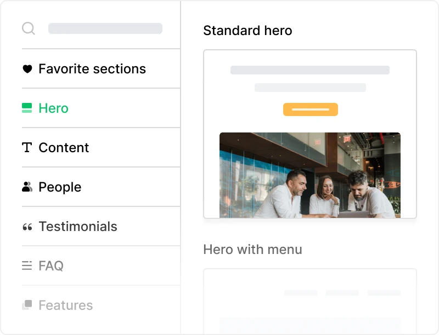Select the FAQ category
The height and width of the screenshot is (335, 439).
[51, 266]
